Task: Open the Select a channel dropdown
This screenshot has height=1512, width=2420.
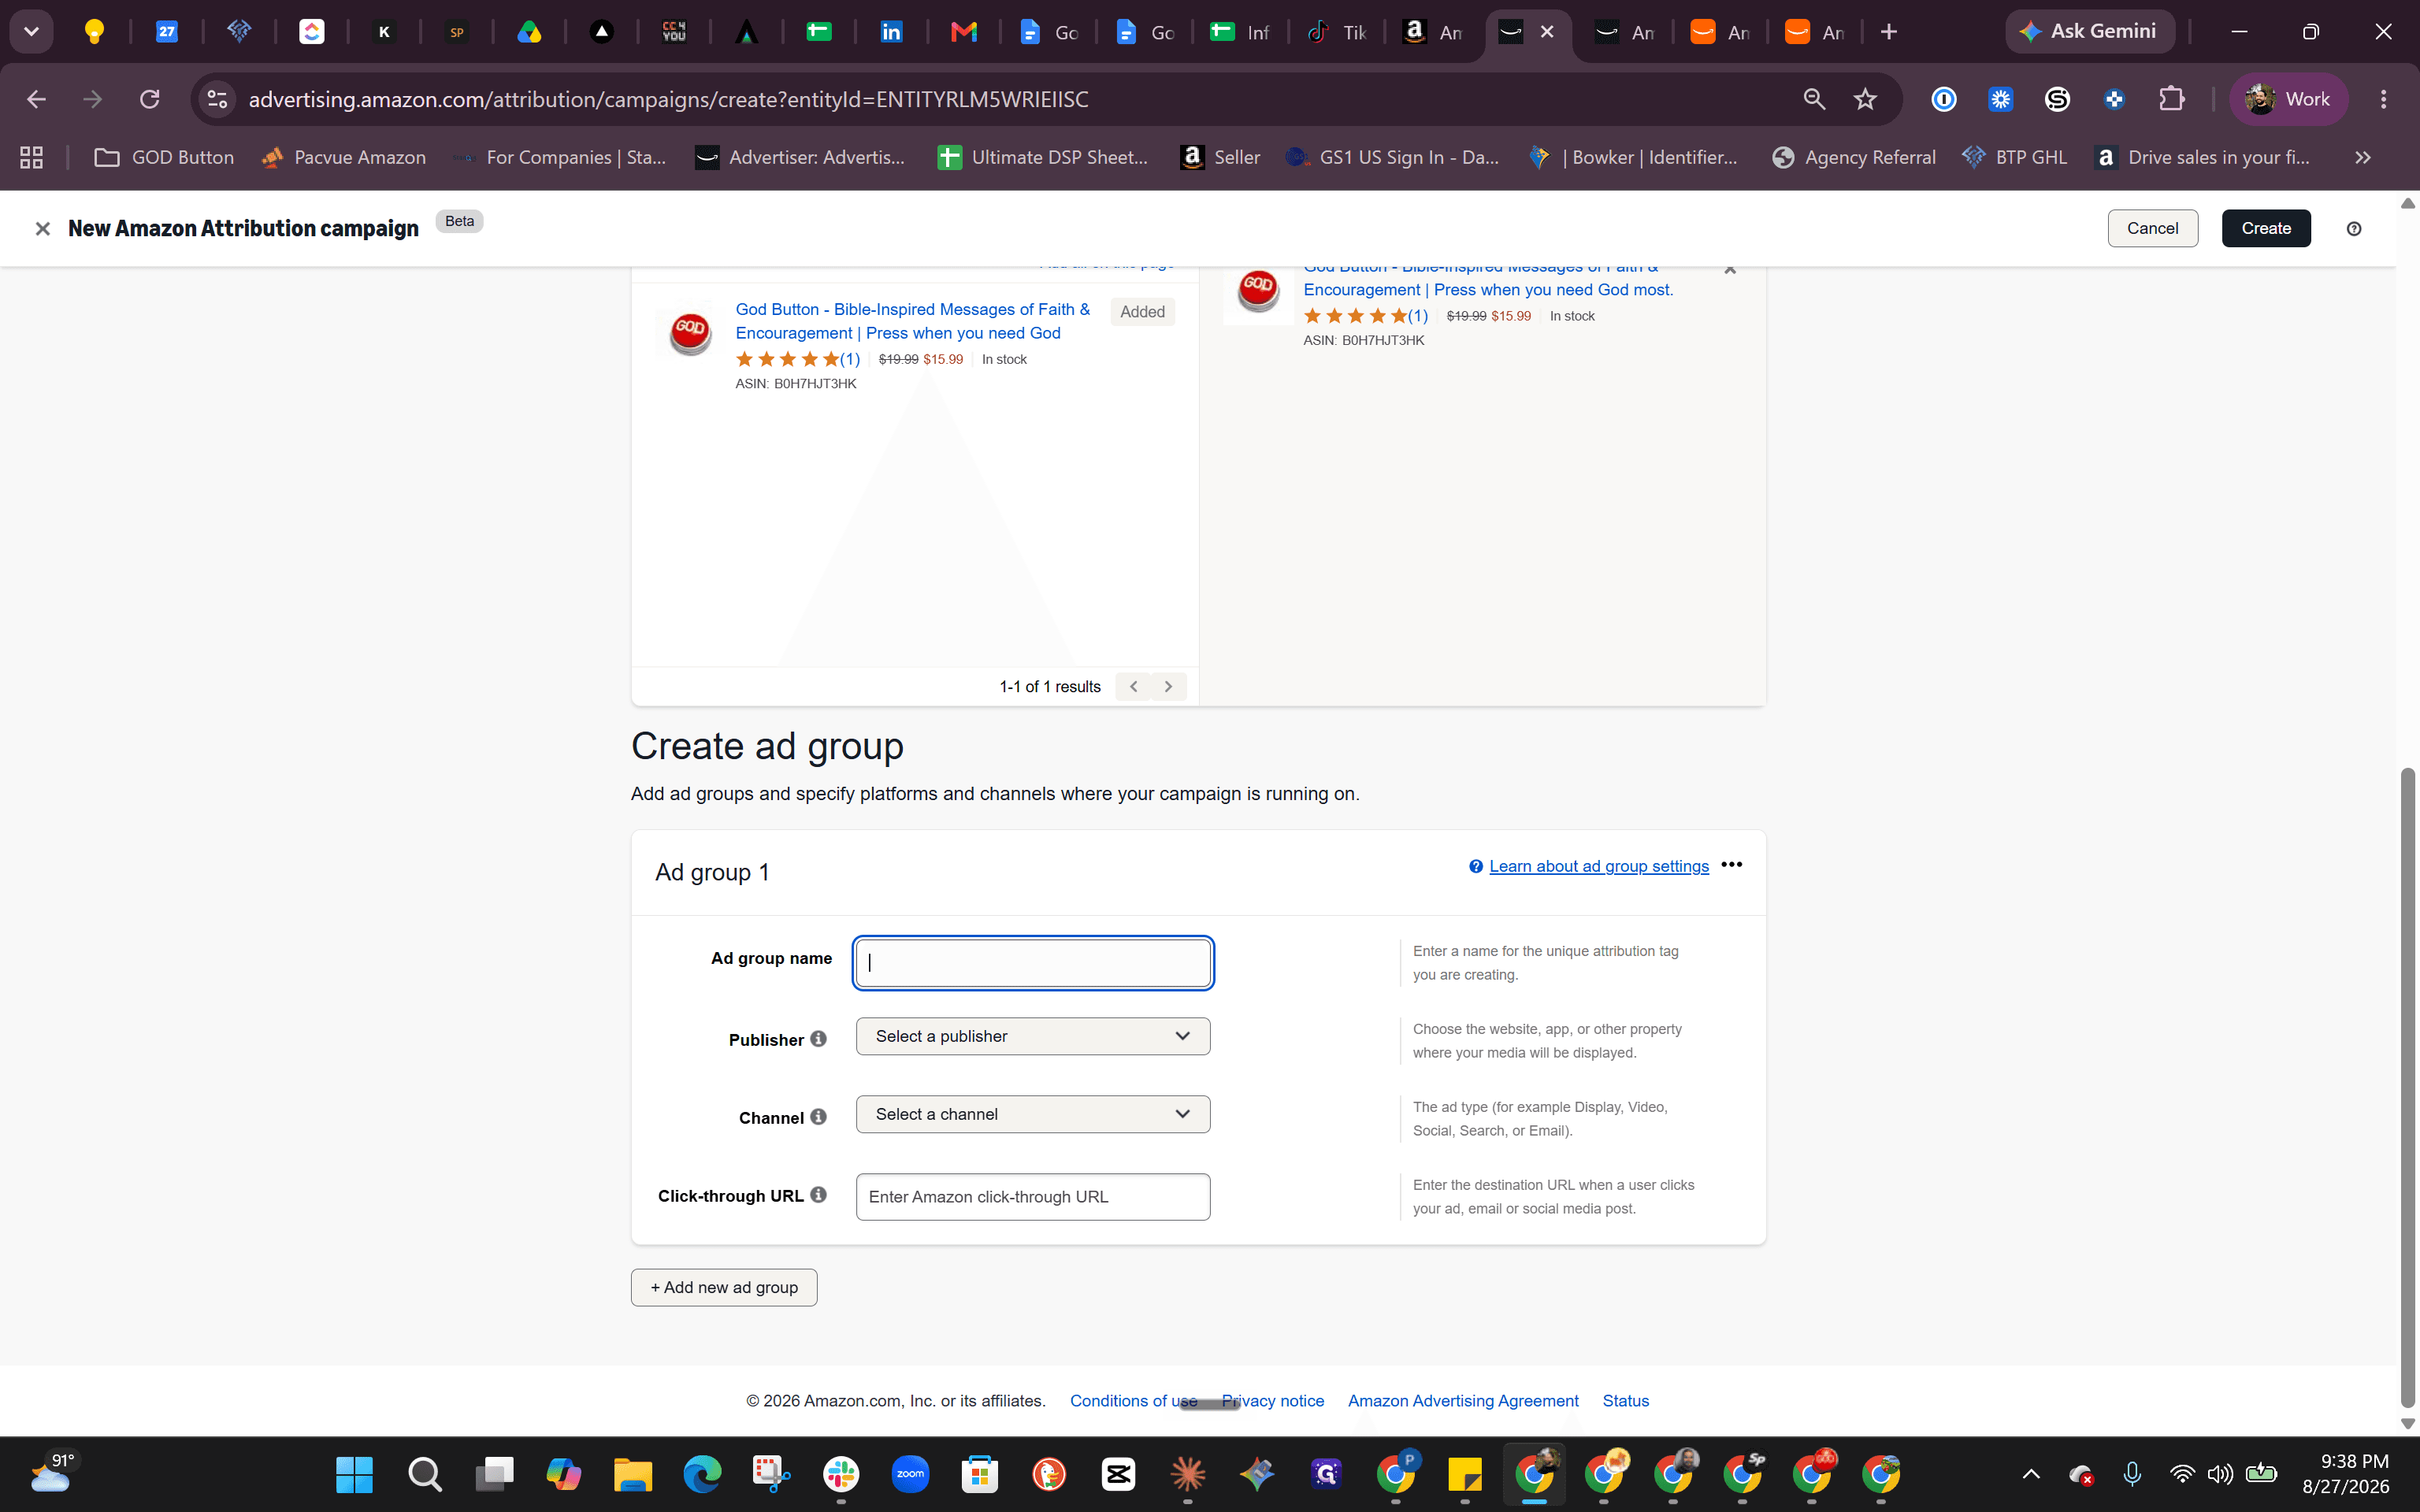Action: click(1033, 1114)
